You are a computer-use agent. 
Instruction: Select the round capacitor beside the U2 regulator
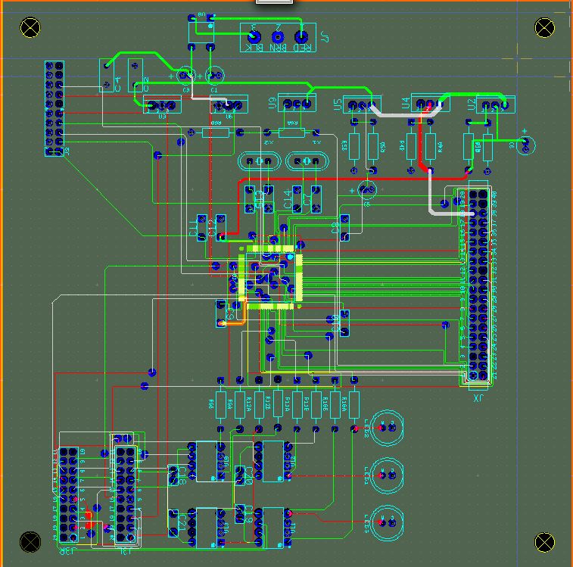coord(526,145)
